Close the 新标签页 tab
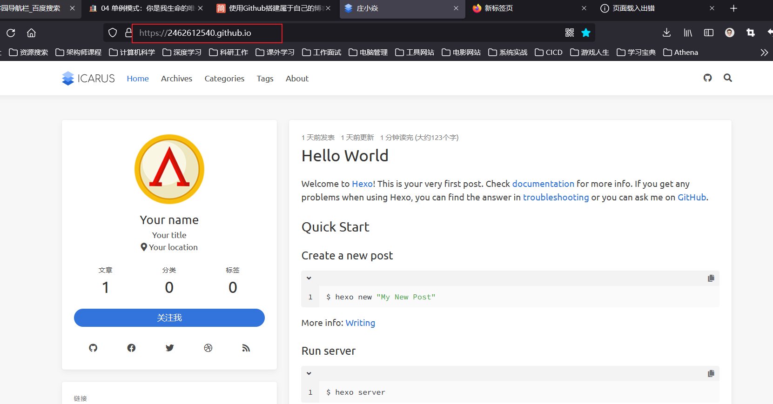Screen dimensions: 773x404 click(584, 8)
